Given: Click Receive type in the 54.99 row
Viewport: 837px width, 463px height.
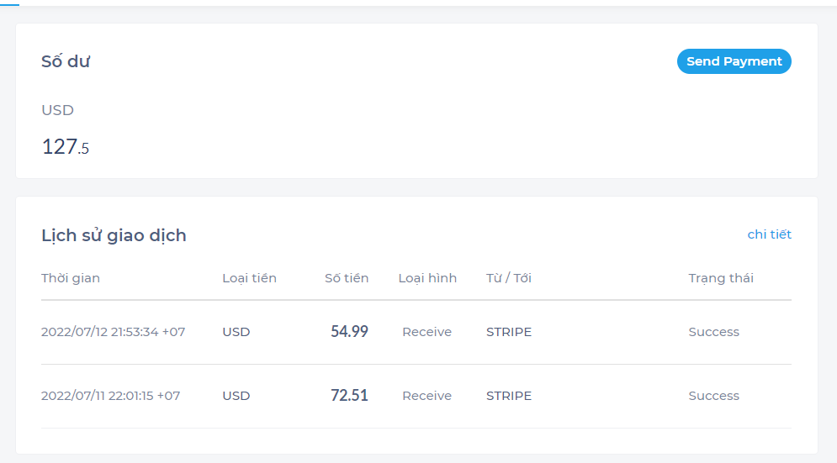Looking at the screenshot, I should 426,332.
